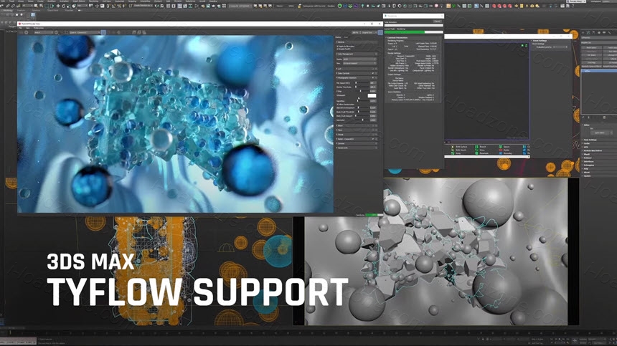Open Select by Name tool
The width and height of the screenshot is (617, 346).
click(x=41, y=6)
